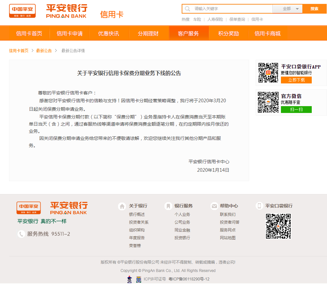Click the 银行服务 footer heading
Screen dimensions: 327x284
point(184,206)
